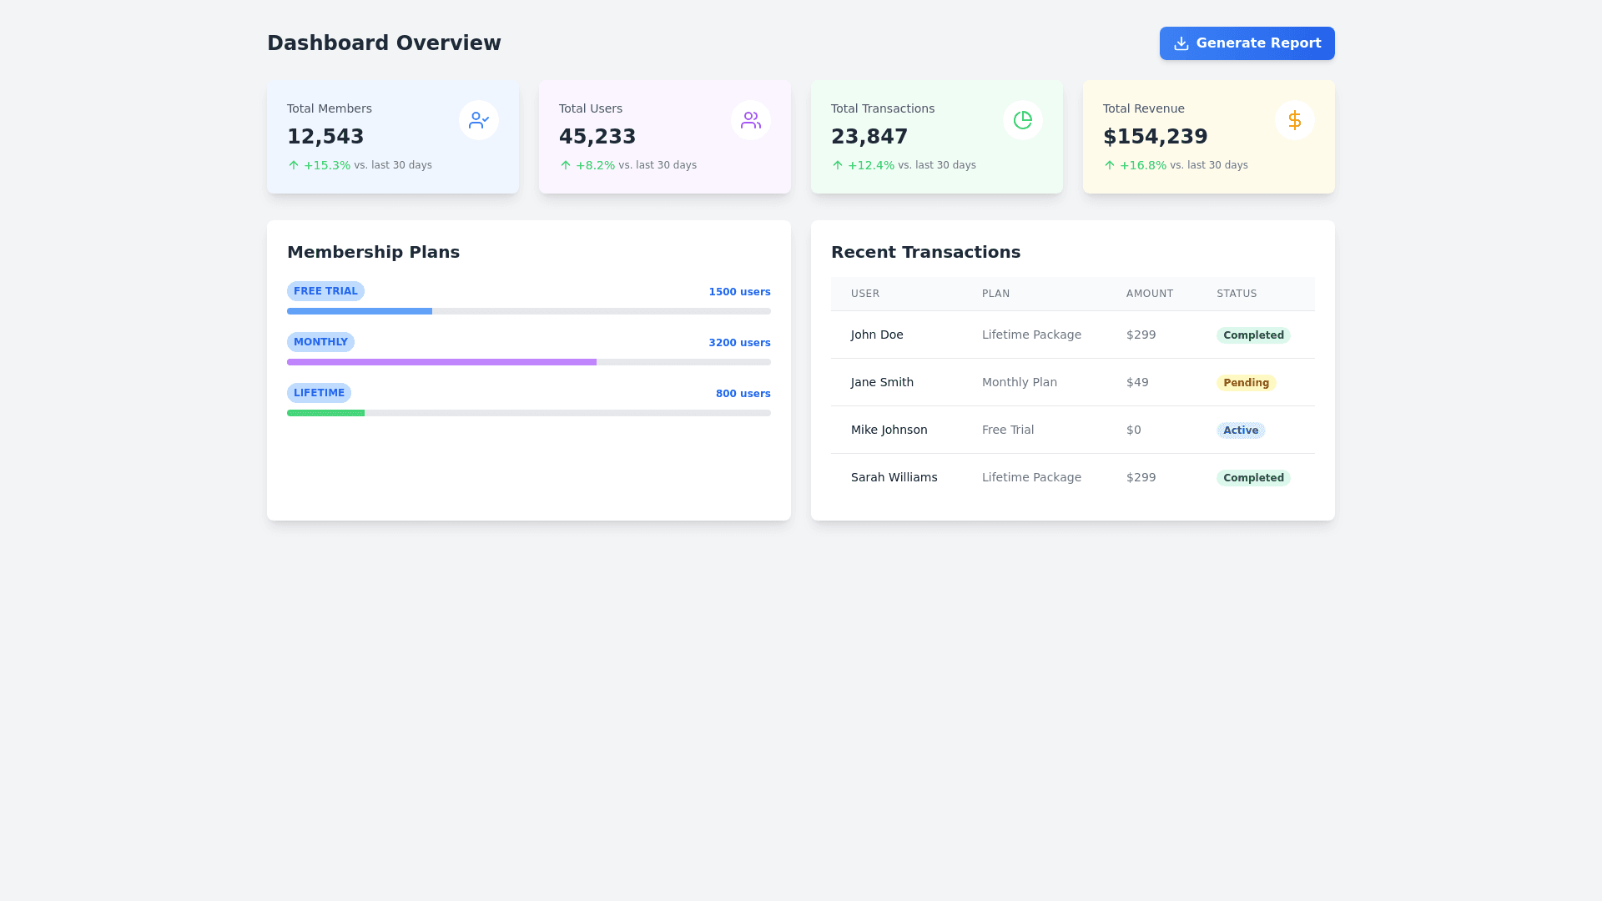The width and height of the screenshot is (1602, 901).
Task: Click the 3200 users link
Action: [739, 343]
